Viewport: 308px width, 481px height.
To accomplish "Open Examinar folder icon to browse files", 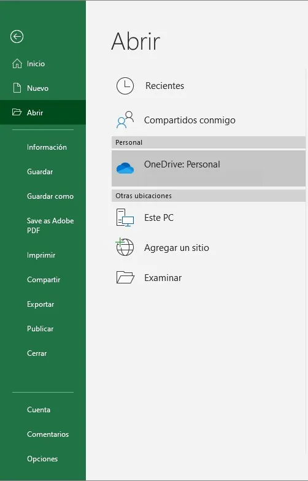I will tap(125, 277).
